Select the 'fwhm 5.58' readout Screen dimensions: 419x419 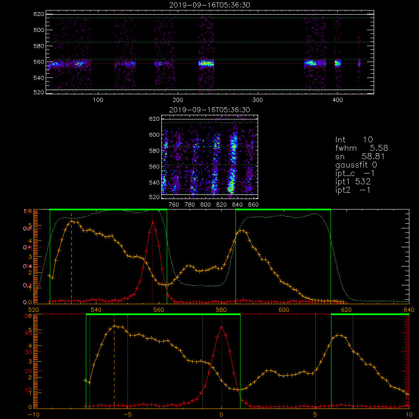pos(361,148)
